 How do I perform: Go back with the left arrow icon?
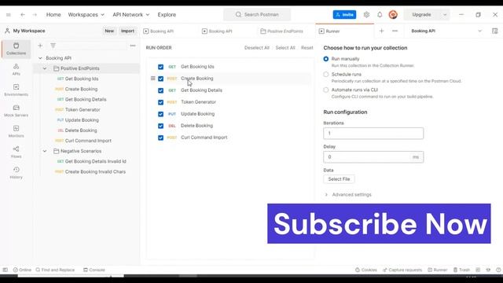(x=23, y=15)
